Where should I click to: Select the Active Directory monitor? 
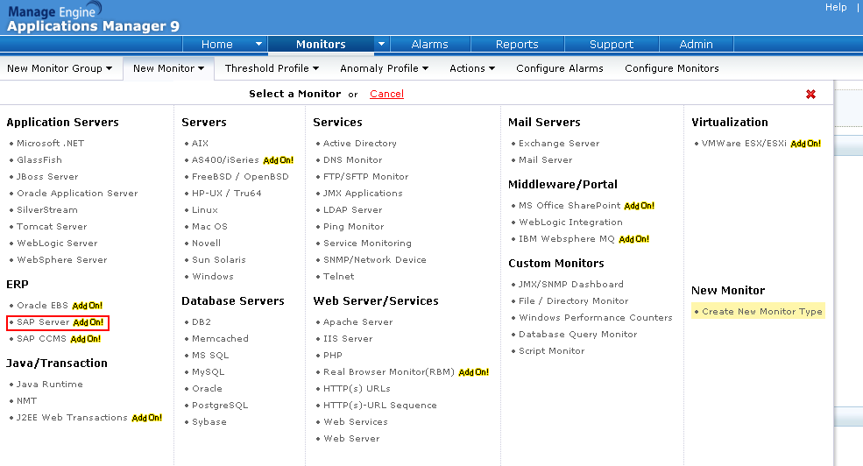pos(359,143)
